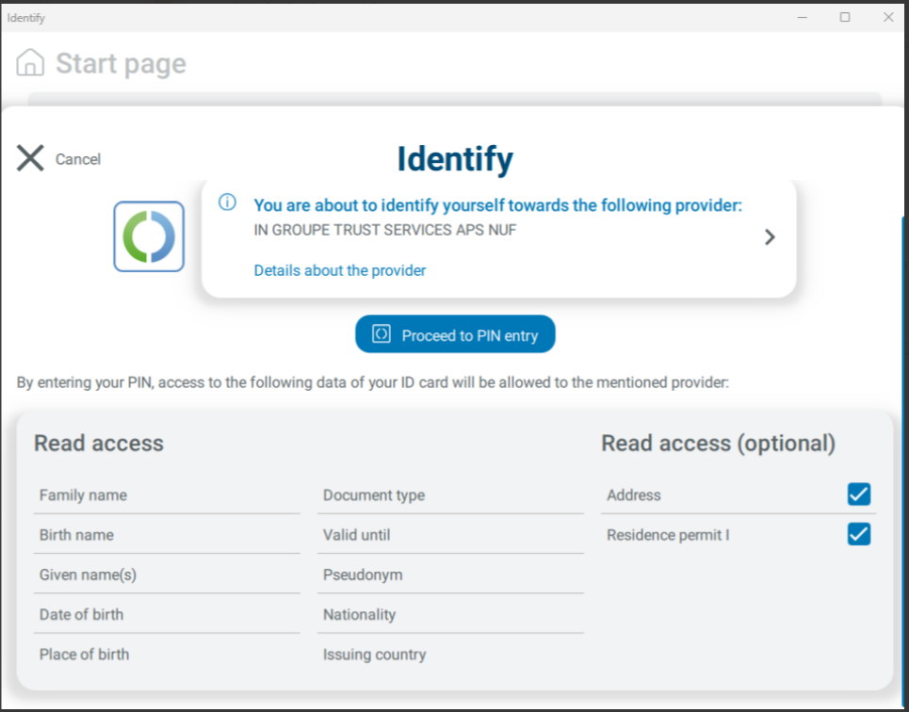
Task: Open the Start page title
Action: pyautogui.click(x=121, y=63)
